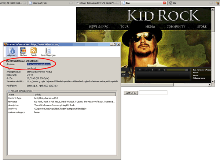
Task: Click the speaker volume icon in player
Action: click(x=164, y=70)
